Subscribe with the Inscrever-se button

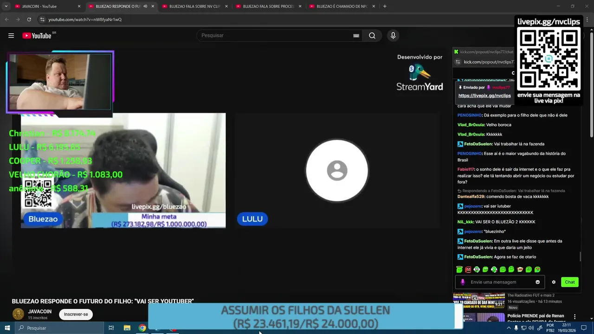(x=76, y=315)
